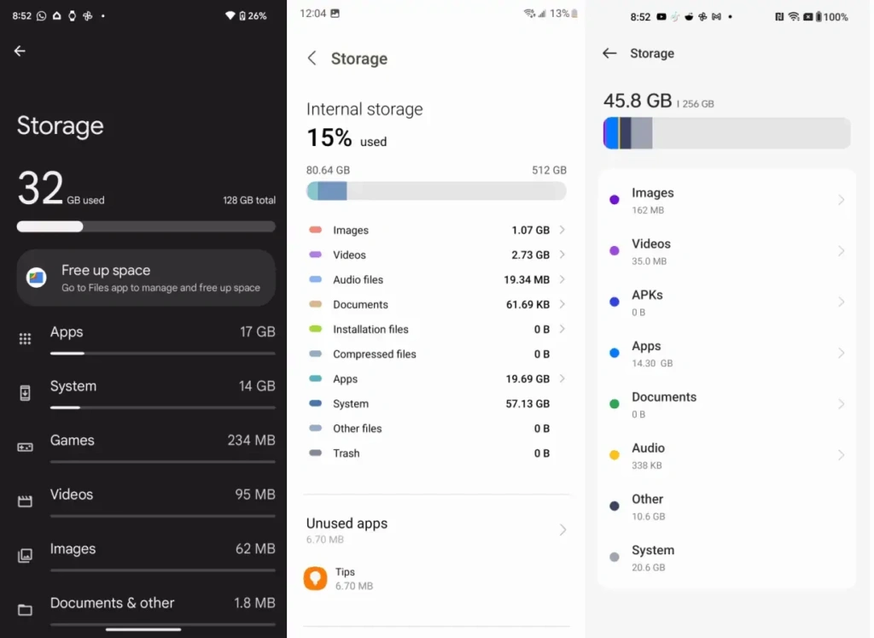The width and height of the screenshot is (874, 638).
Task: Expand the Images 162 MB chevron
Action: click(x=841, y=200)
